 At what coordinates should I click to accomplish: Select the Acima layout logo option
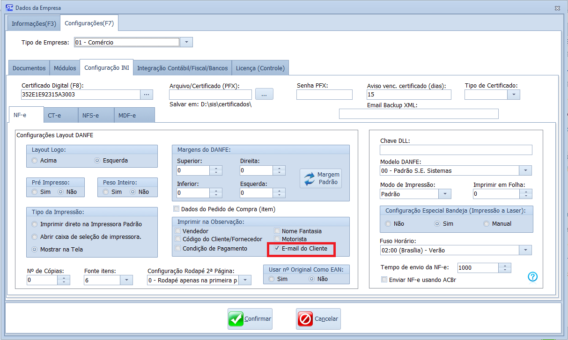(x=35, y=161)
